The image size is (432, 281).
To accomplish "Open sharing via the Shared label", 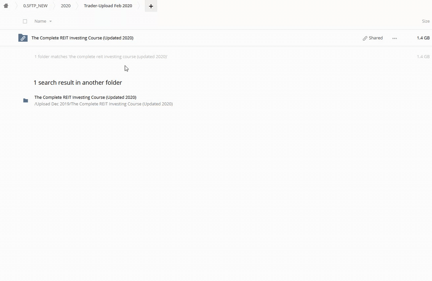I will (x=376, y=38).
